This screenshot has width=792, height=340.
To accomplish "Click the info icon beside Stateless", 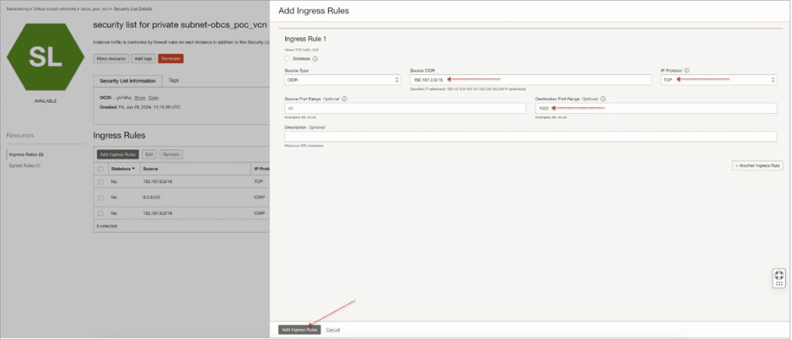I will click(x=315, y=59).
